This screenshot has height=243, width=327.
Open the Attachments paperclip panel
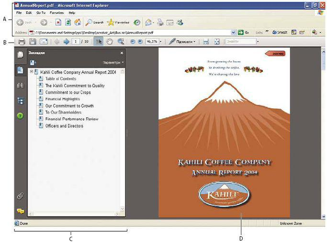(x=21, y=196)
